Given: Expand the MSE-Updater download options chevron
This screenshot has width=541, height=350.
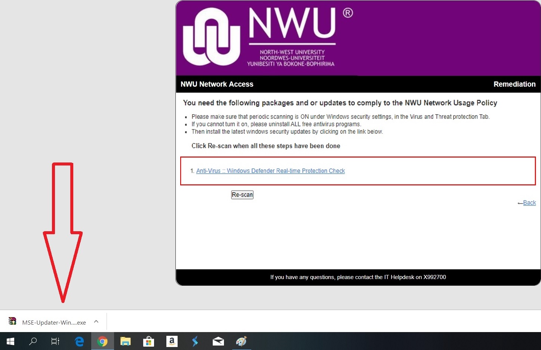Looking at the screenshot, I should 96,321.
